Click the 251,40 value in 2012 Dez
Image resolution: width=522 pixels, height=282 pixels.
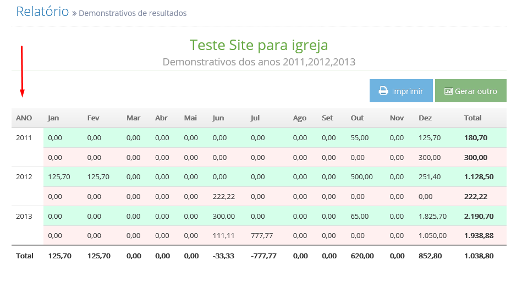tap(430, 177)
